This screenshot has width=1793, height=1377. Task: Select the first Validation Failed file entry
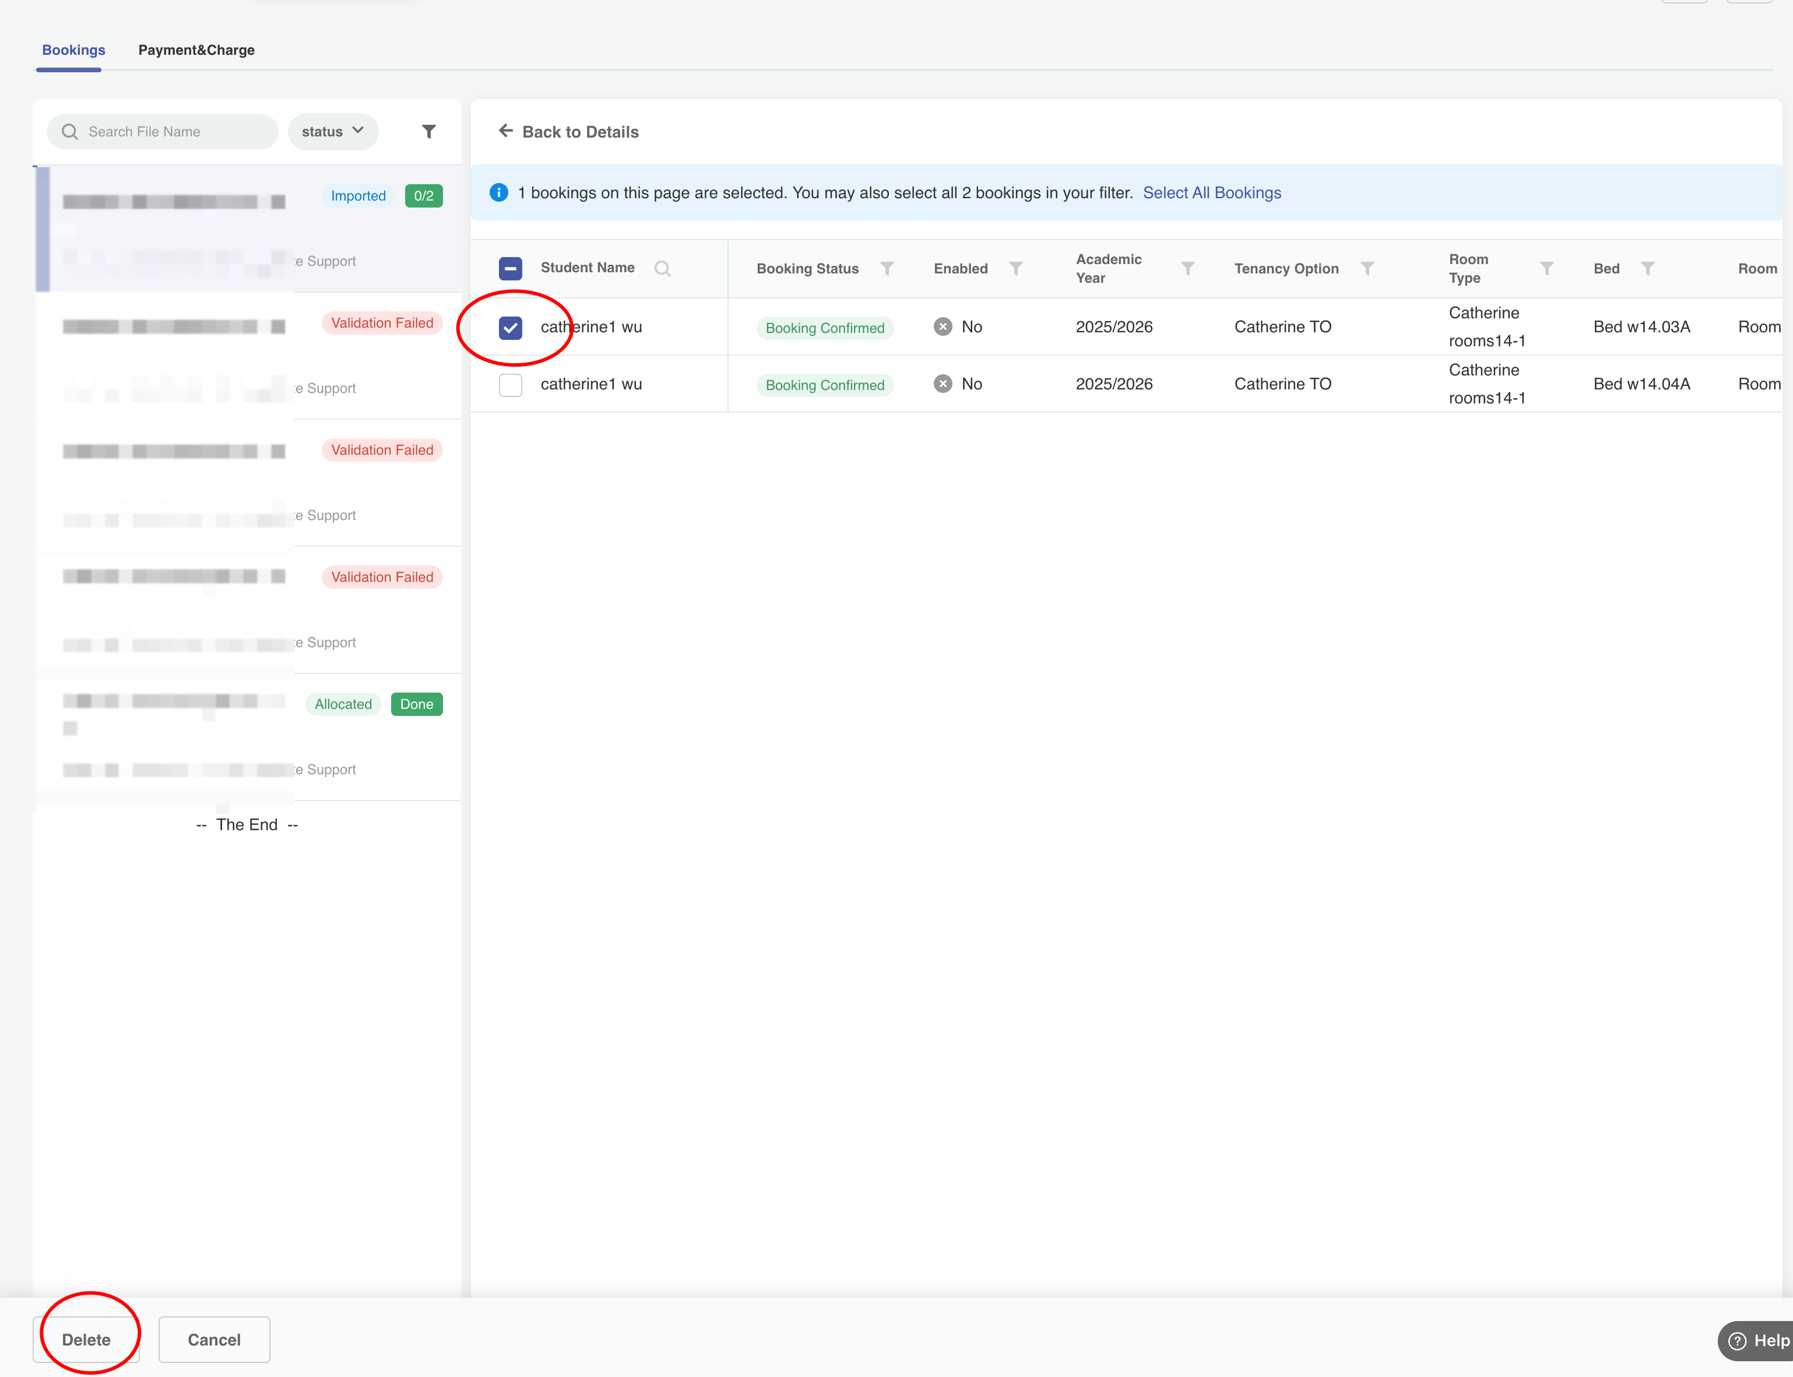point(248,356)
